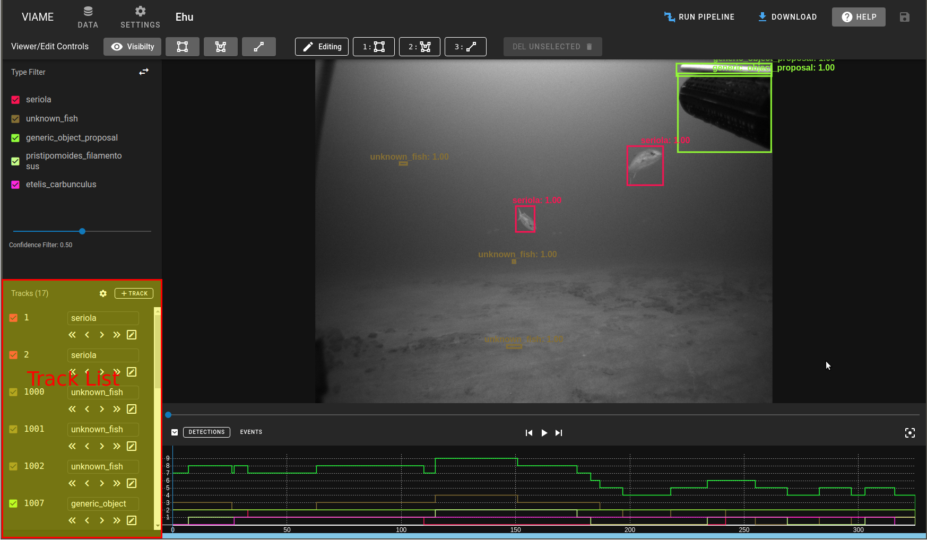Select editing mode 2 polygon
The image size is (927, 540).
[x=420, y=47]
